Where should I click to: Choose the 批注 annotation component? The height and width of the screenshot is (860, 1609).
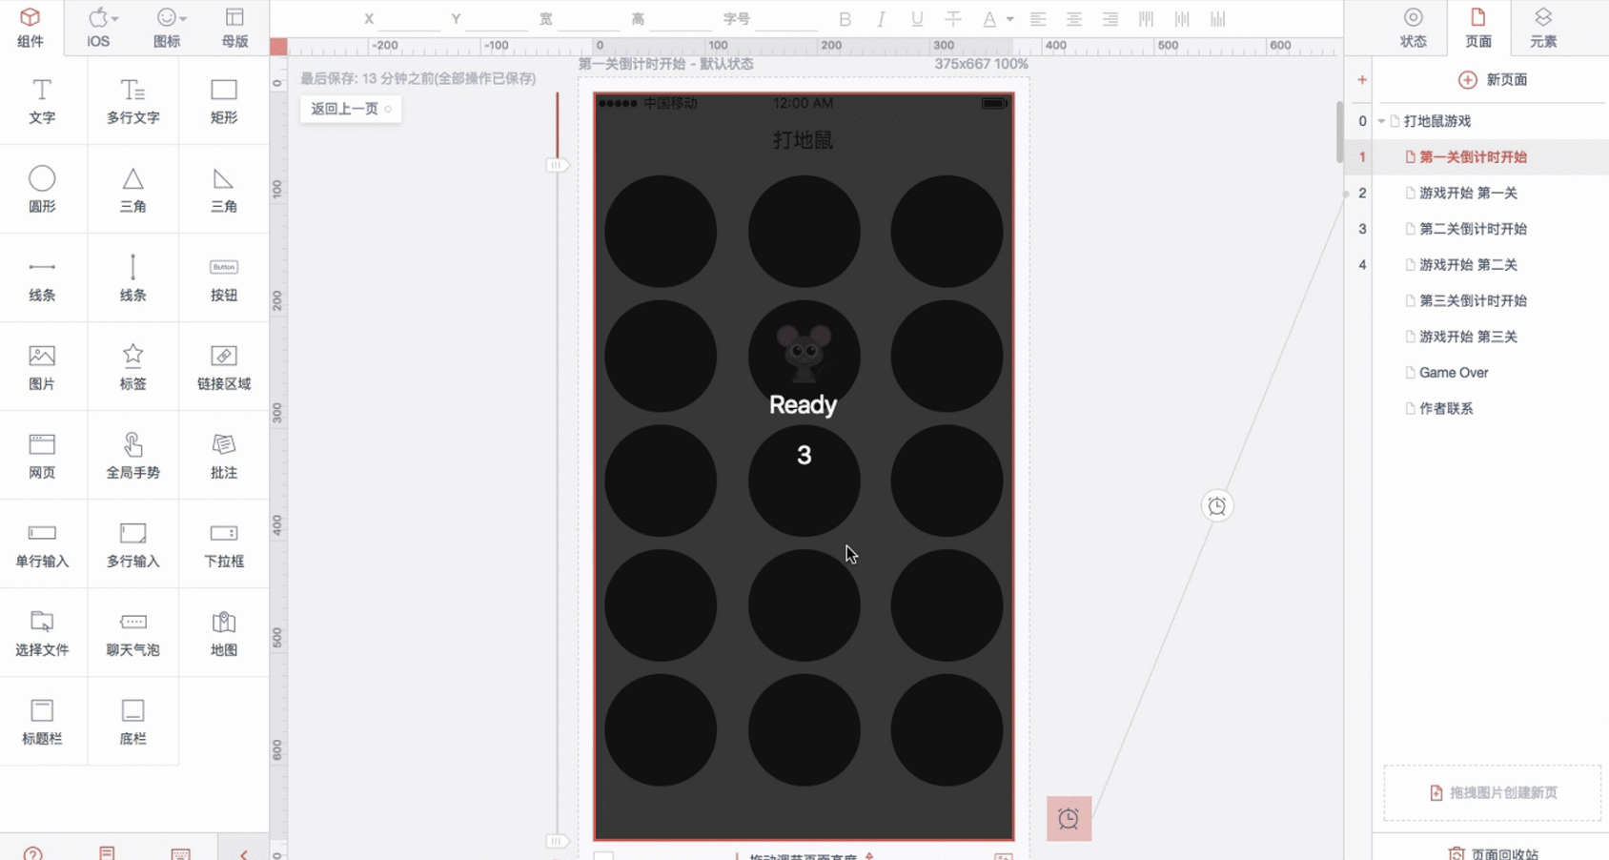pyautogui.click(x=224, y=456)
